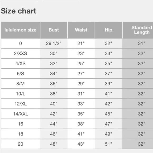The image size is (153, 153).
Task: Click the 6/S size label
Action: [20, 74]
